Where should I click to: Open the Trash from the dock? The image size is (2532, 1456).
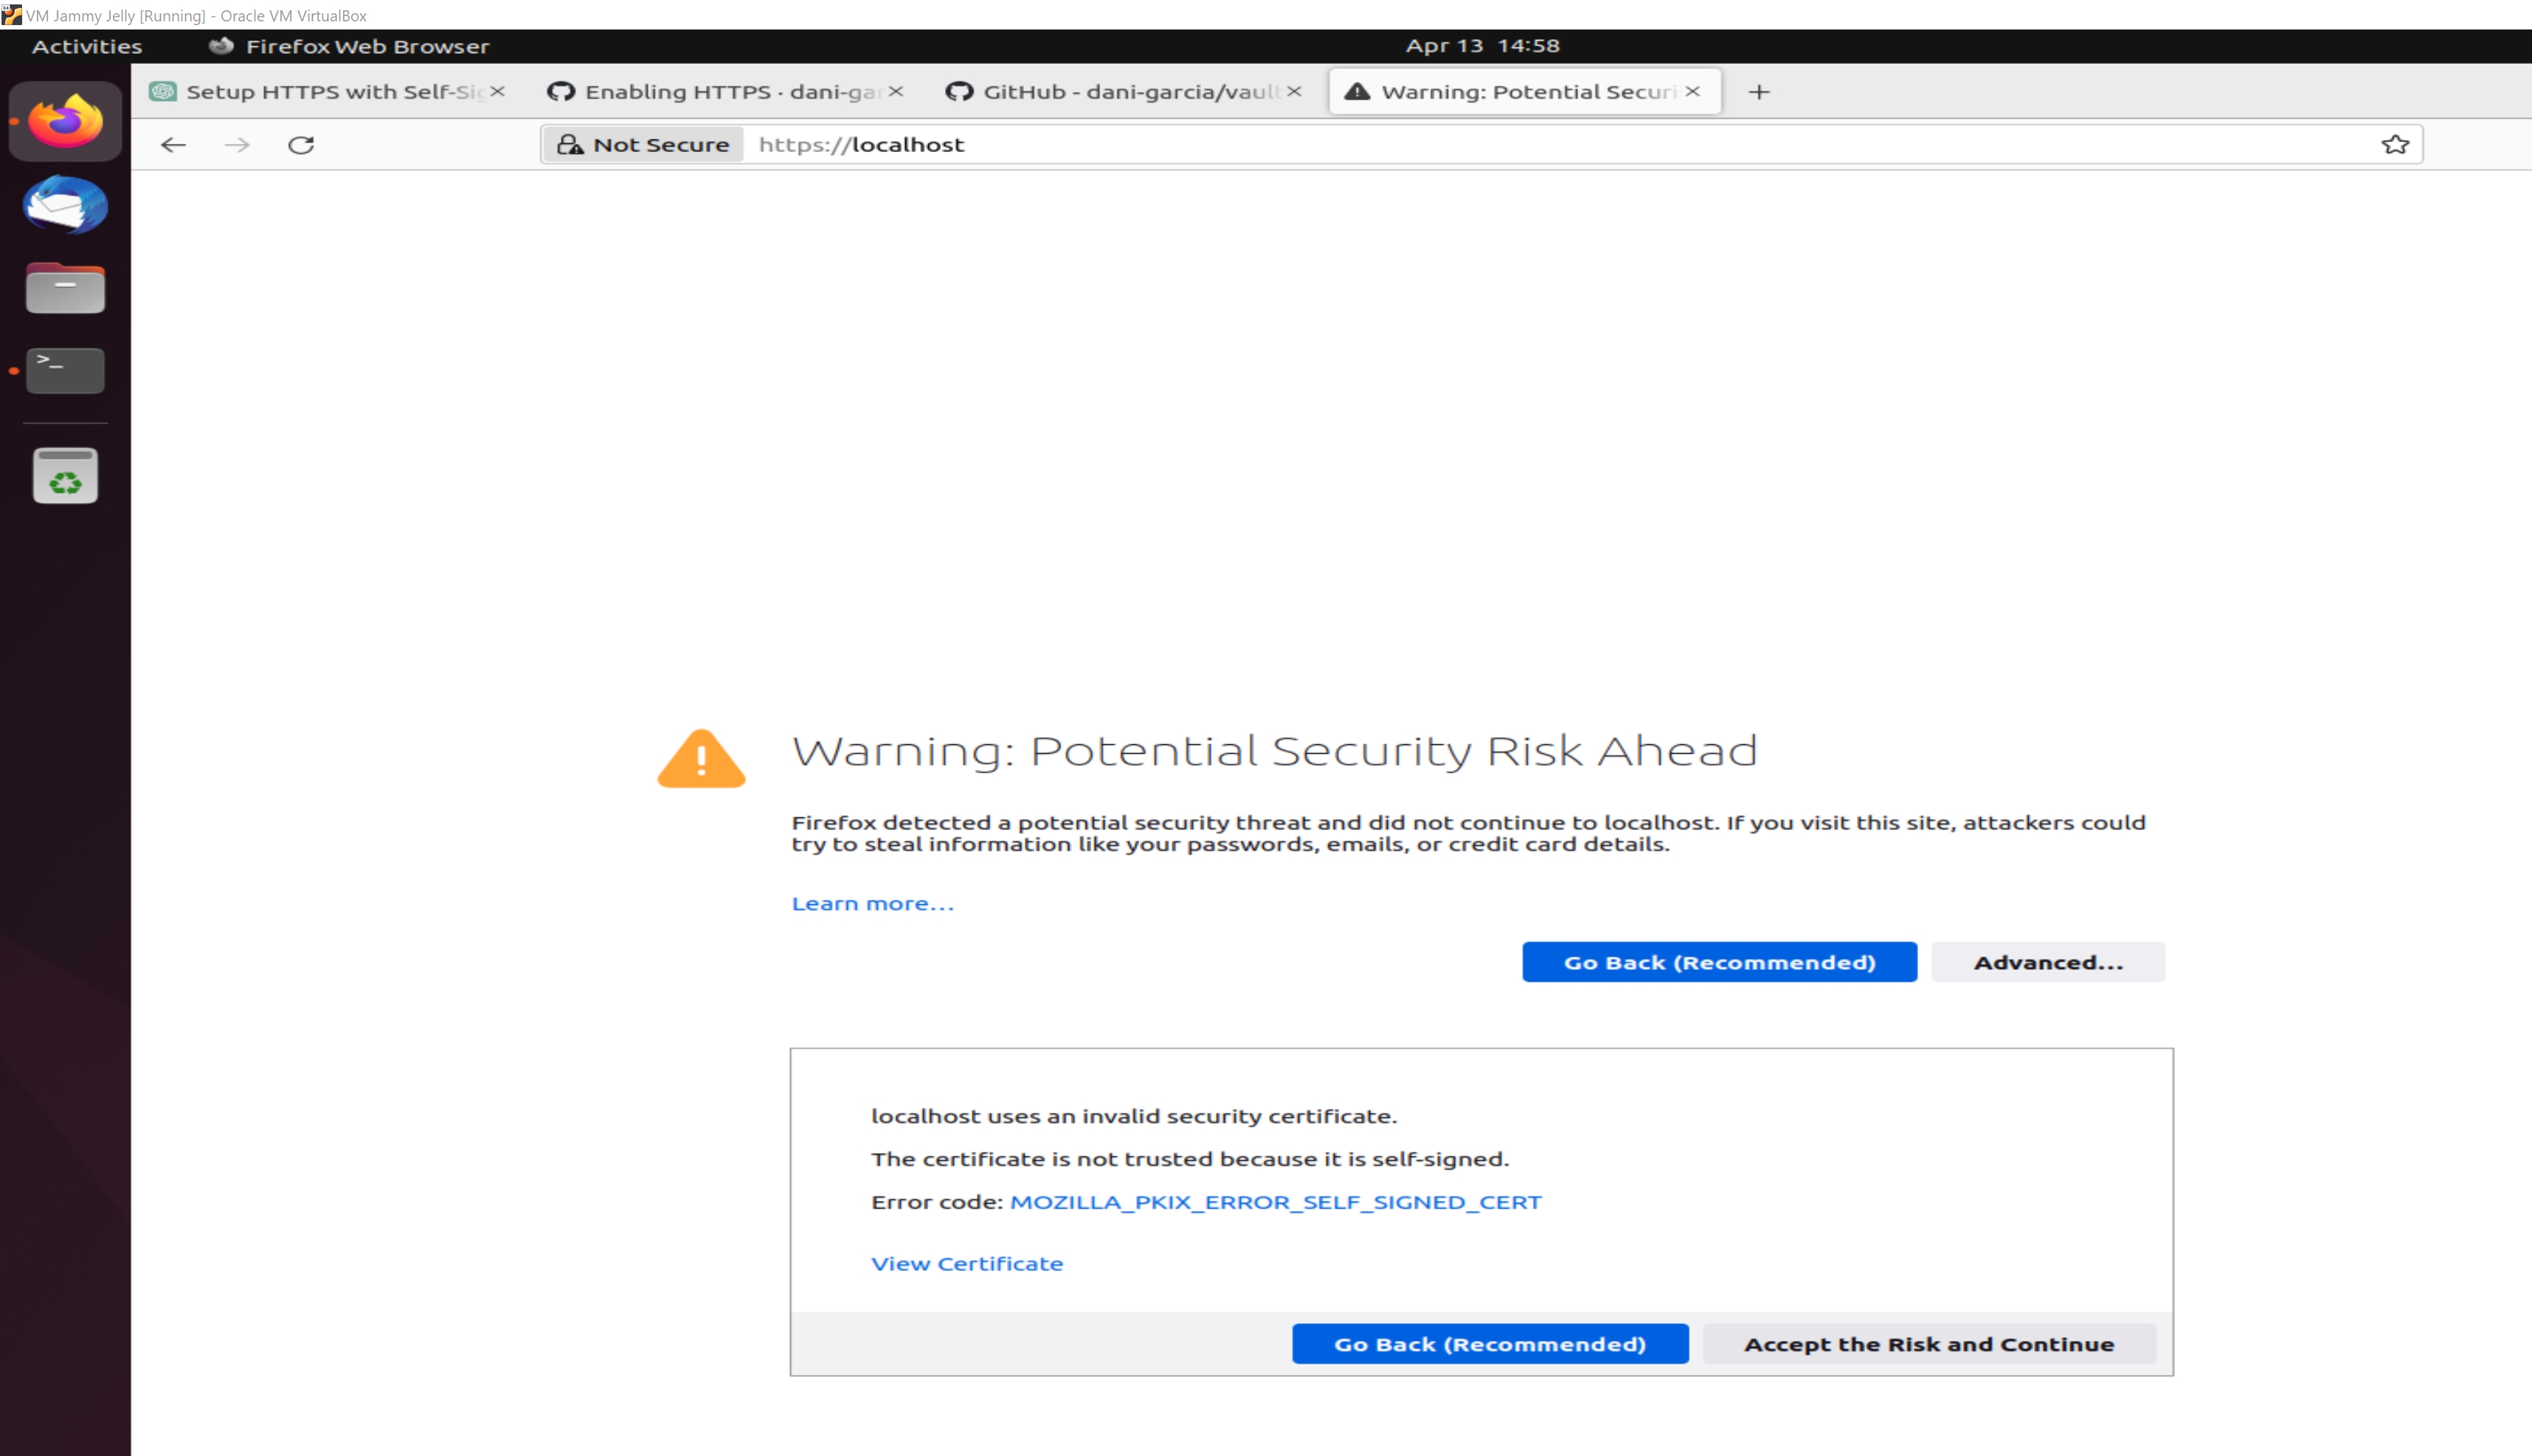[x=66, y=476]
